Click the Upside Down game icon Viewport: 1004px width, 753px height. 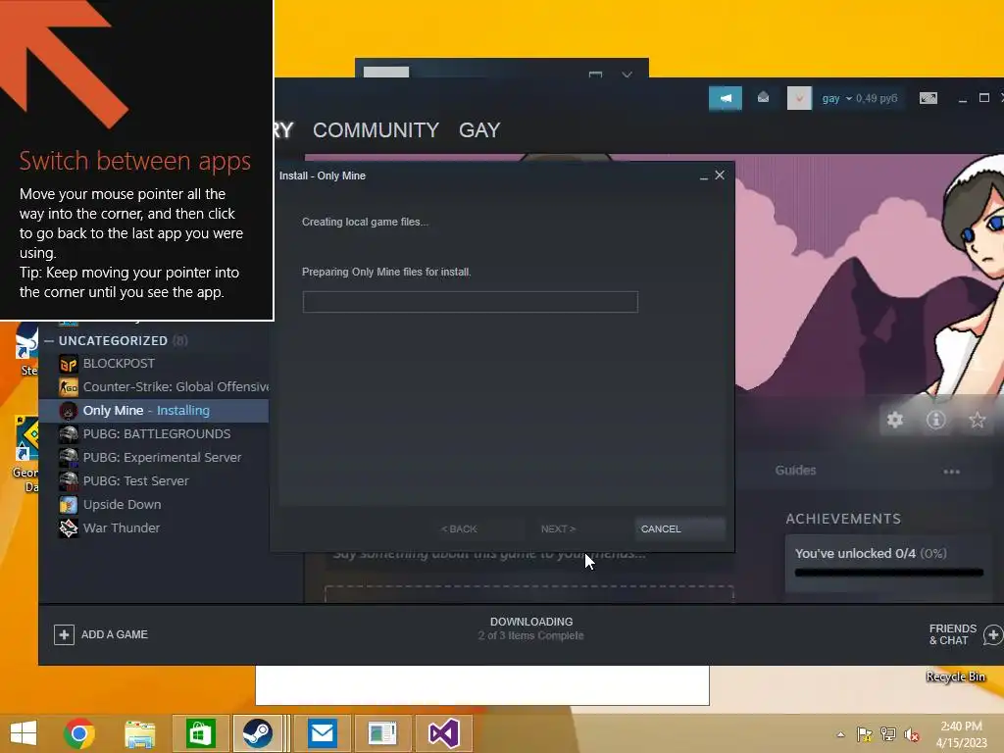[69, 505]
